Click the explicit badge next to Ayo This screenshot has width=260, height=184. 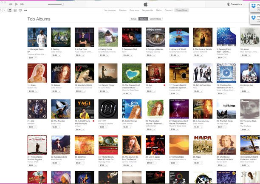point(164,85)
